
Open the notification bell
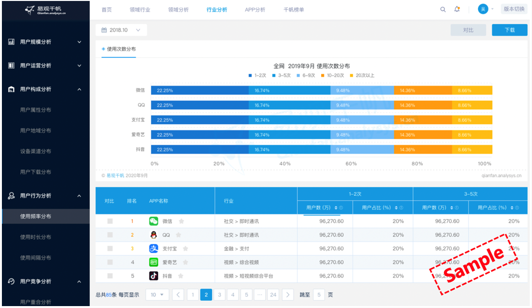[457, 10]
